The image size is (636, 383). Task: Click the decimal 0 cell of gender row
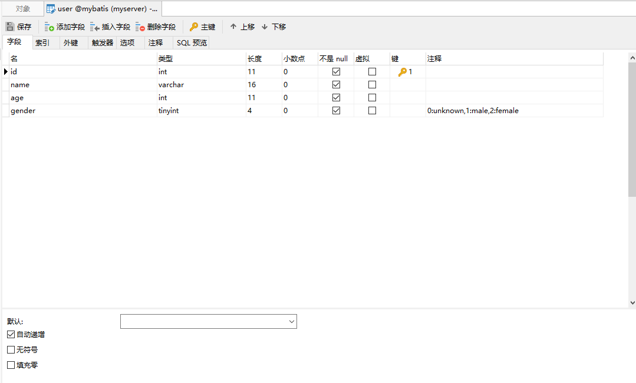300,111
